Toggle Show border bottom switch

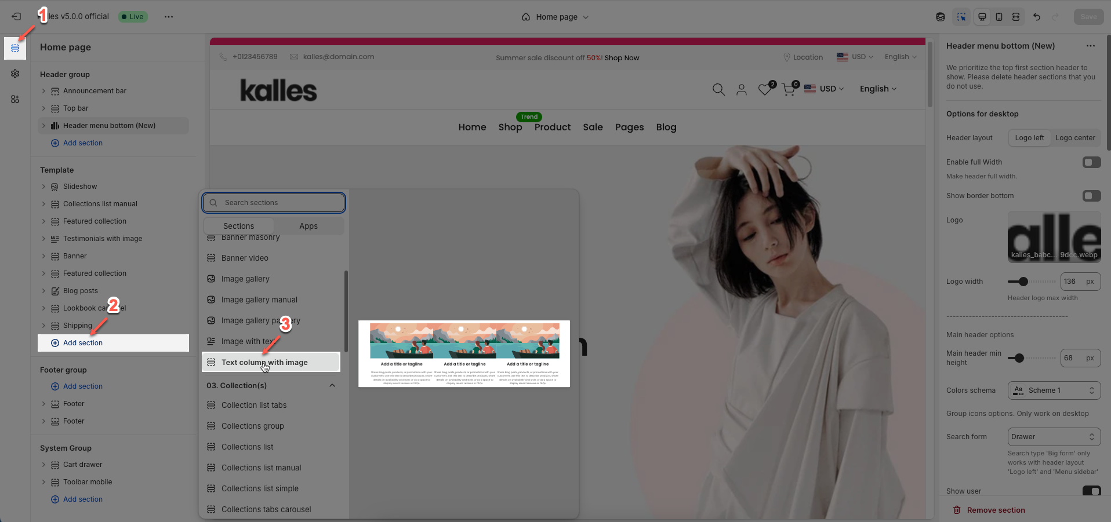[1091, 196]
